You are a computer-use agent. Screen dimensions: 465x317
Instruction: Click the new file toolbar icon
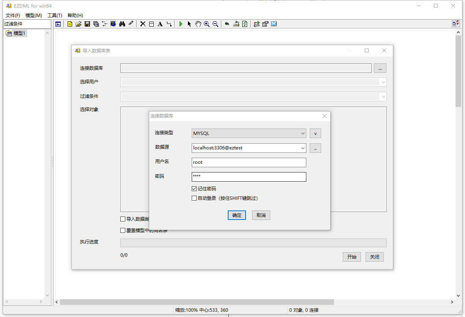click(70, 24)
